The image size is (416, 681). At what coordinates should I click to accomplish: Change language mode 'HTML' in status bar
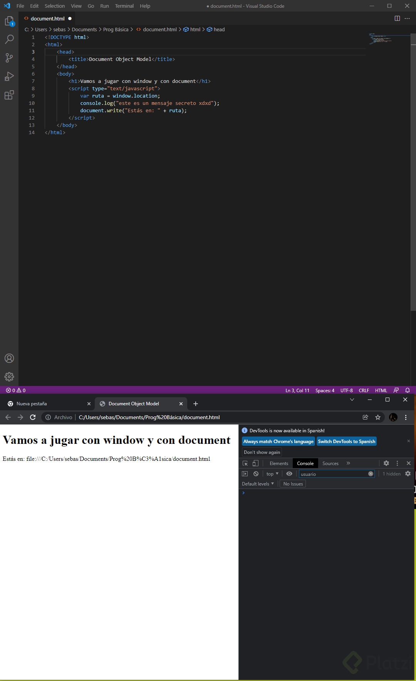click(x=381, y=390)
